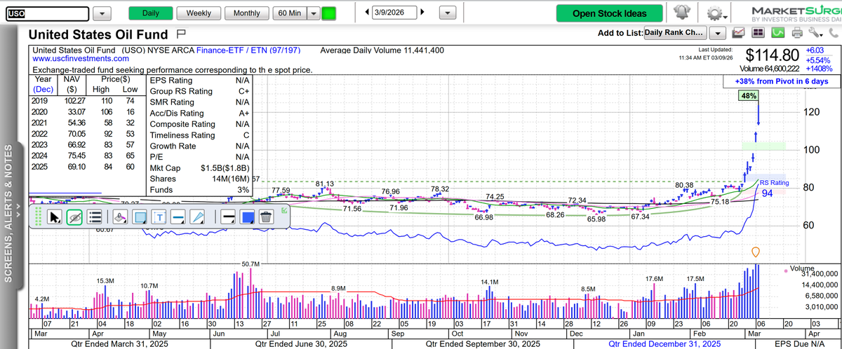This screenshot has height=349, width=842.
Task: Open settings gear menu
Action: click(715, 13)
